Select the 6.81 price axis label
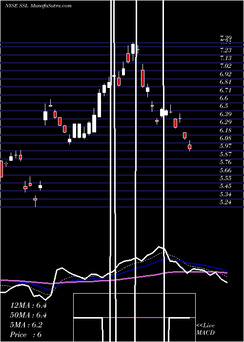This screenshot has height=342, width=244. pos(225,82)
